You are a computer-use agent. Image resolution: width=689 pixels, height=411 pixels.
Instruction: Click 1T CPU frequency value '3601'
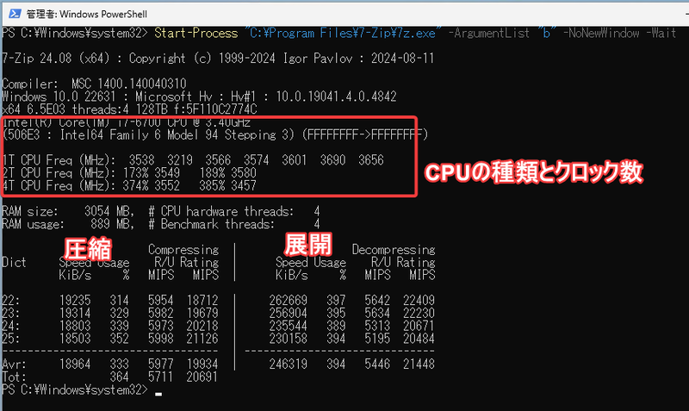pyautogui.click(x=295, y=160)
